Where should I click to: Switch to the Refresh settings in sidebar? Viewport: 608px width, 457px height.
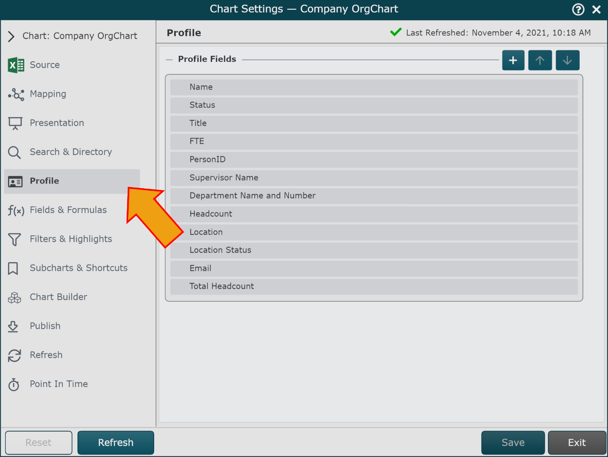(x=46, y=355)
